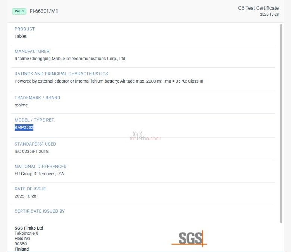
Task: Click the IEC 62368-1:2018 standard text
Action: (31, 151)
